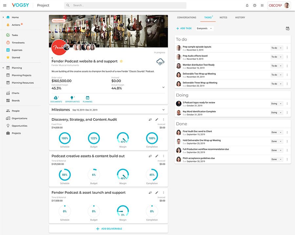The image size is (295, 235).
Task: Change status of Member distribution Test-Ready
Action: tap(277, 66)
